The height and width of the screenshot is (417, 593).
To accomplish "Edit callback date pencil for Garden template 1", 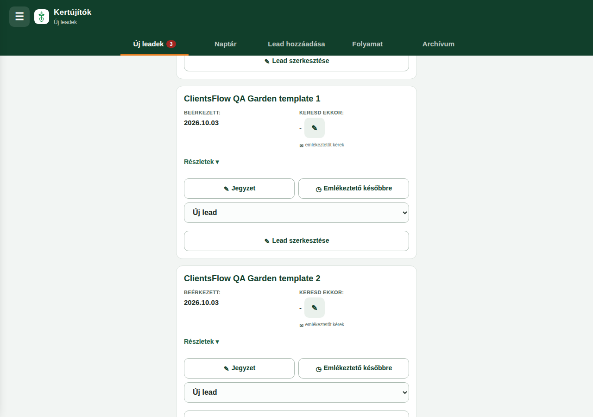I will (x=315, y=128).
